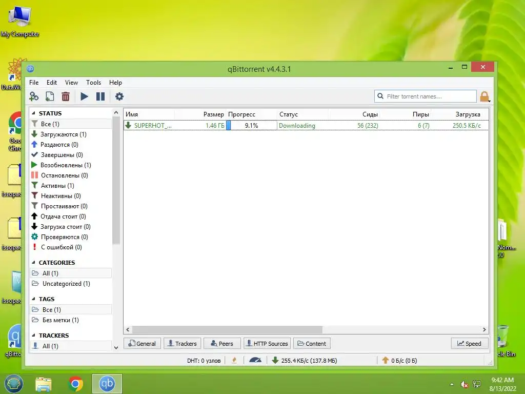Click the green download speed arrow in status bar

(x=275, y=360)
